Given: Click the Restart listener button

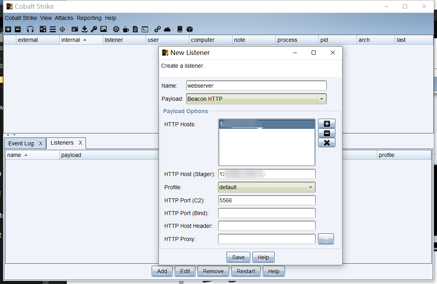Looking at the screenshot, I should point(246,271).
